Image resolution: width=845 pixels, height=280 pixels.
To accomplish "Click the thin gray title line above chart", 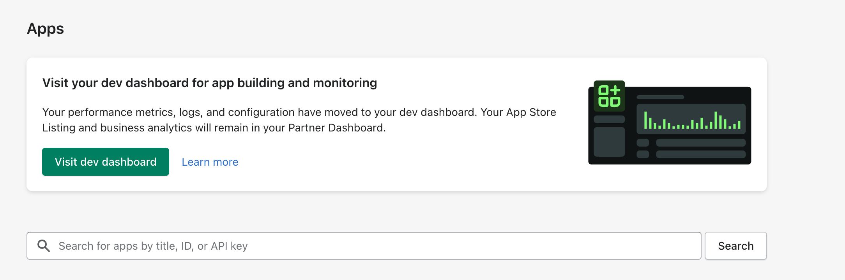I will (x=660, y=97).
